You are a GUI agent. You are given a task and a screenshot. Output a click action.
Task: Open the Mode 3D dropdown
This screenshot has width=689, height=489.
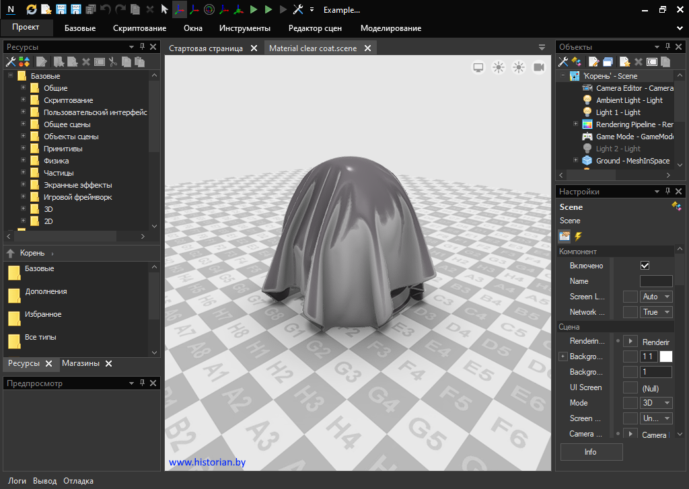click(x=657, y=403)
